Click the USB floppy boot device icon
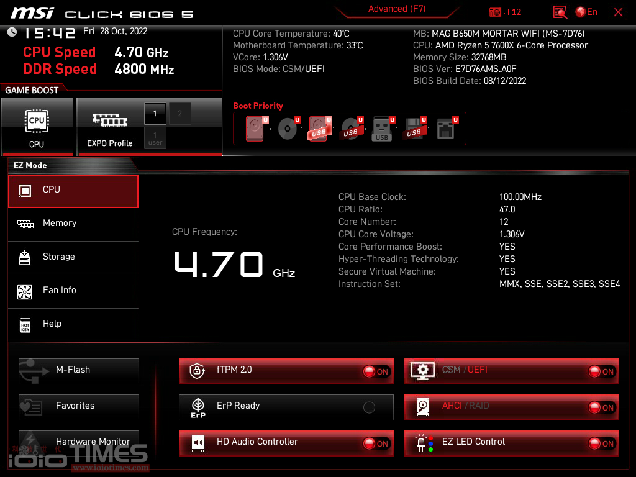 pos(414,129)
